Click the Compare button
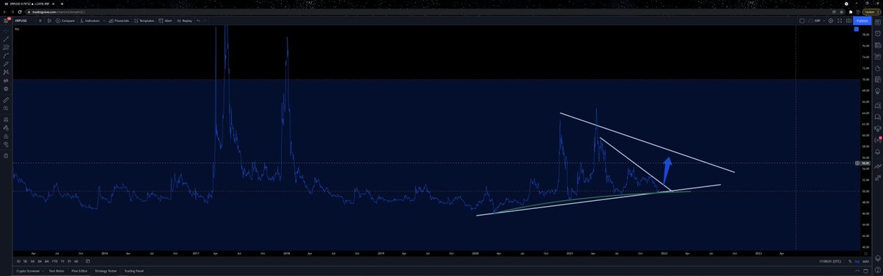 tap(65, 21)
